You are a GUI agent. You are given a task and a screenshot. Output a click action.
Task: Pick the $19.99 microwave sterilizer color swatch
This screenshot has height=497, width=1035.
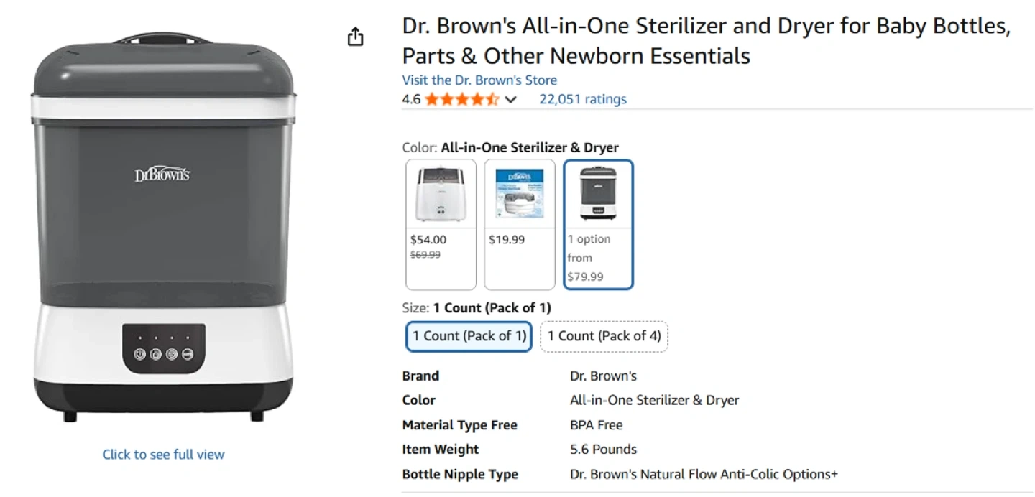(x=520, y=224)
